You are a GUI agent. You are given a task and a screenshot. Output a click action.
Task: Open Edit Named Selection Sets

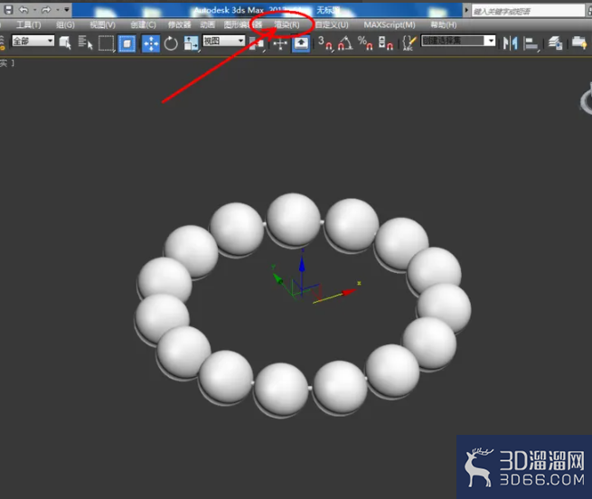[409, 43]
